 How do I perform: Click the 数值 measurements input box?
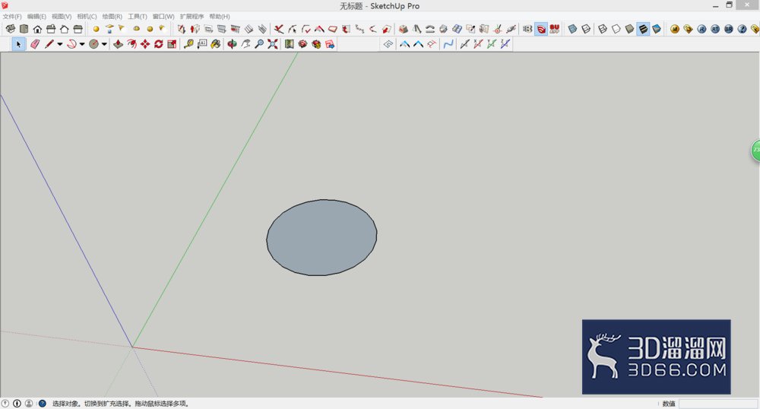[x=718, y=404]
